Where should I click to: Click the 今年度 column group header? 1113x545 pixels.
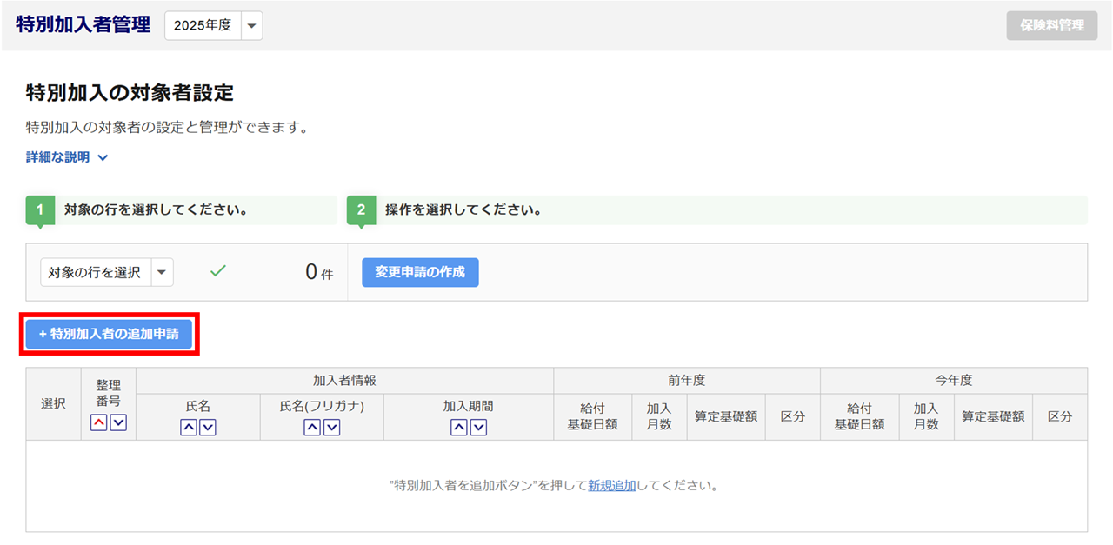pyautogui.click(x=953, y=380)
